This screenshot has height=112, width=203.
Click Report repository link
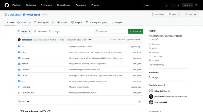tap(156, 65)
